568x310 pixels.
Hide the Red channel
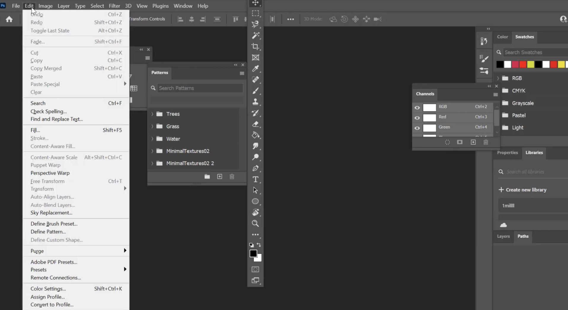pyautogui.click(x=417, y=118)
